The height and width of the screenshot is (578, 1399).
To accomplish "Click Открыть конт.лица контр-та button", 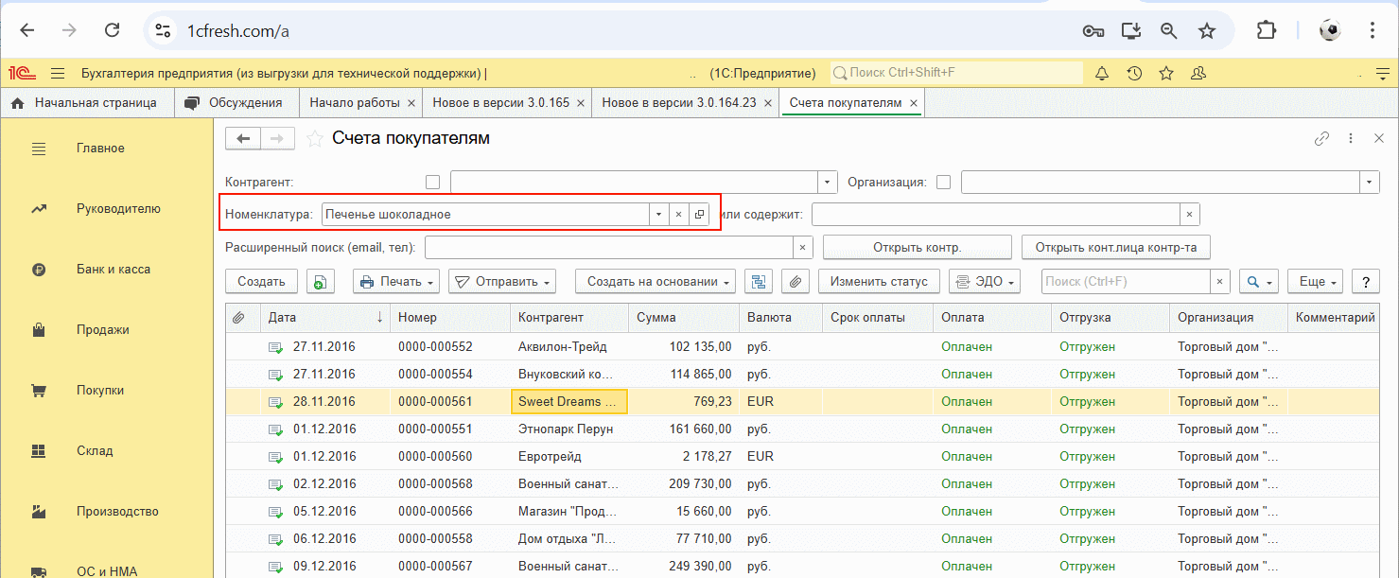I will click(1116, 248).
